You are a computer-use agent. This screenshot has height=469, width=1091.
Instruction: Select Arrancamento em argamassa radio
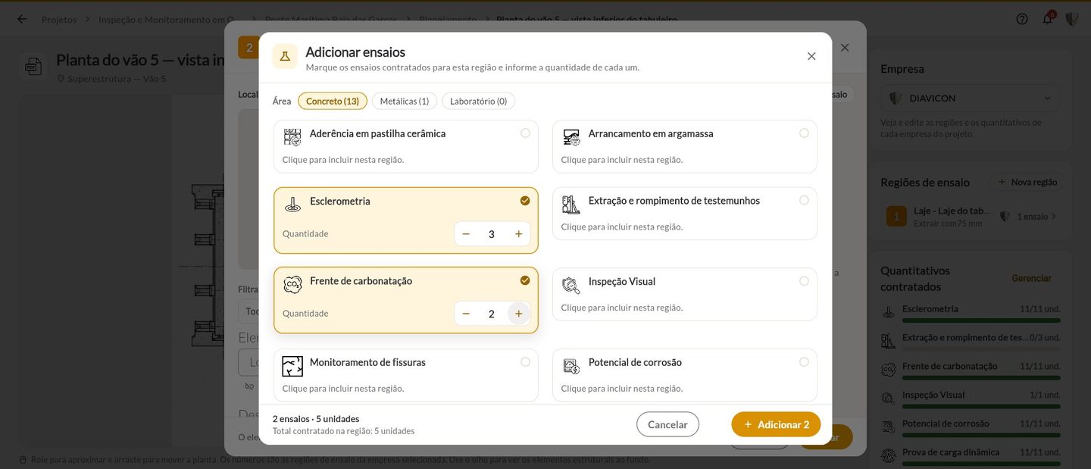point(804,133)
